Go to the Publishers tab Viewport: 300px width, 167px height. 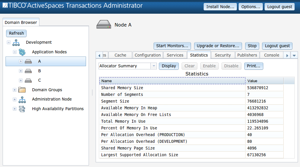(247, 55)
